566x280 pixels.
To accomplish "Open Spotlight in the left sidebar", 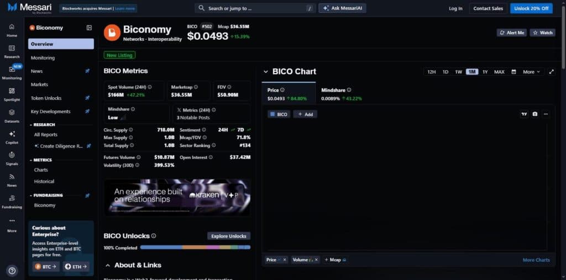I will click(12, 94).
